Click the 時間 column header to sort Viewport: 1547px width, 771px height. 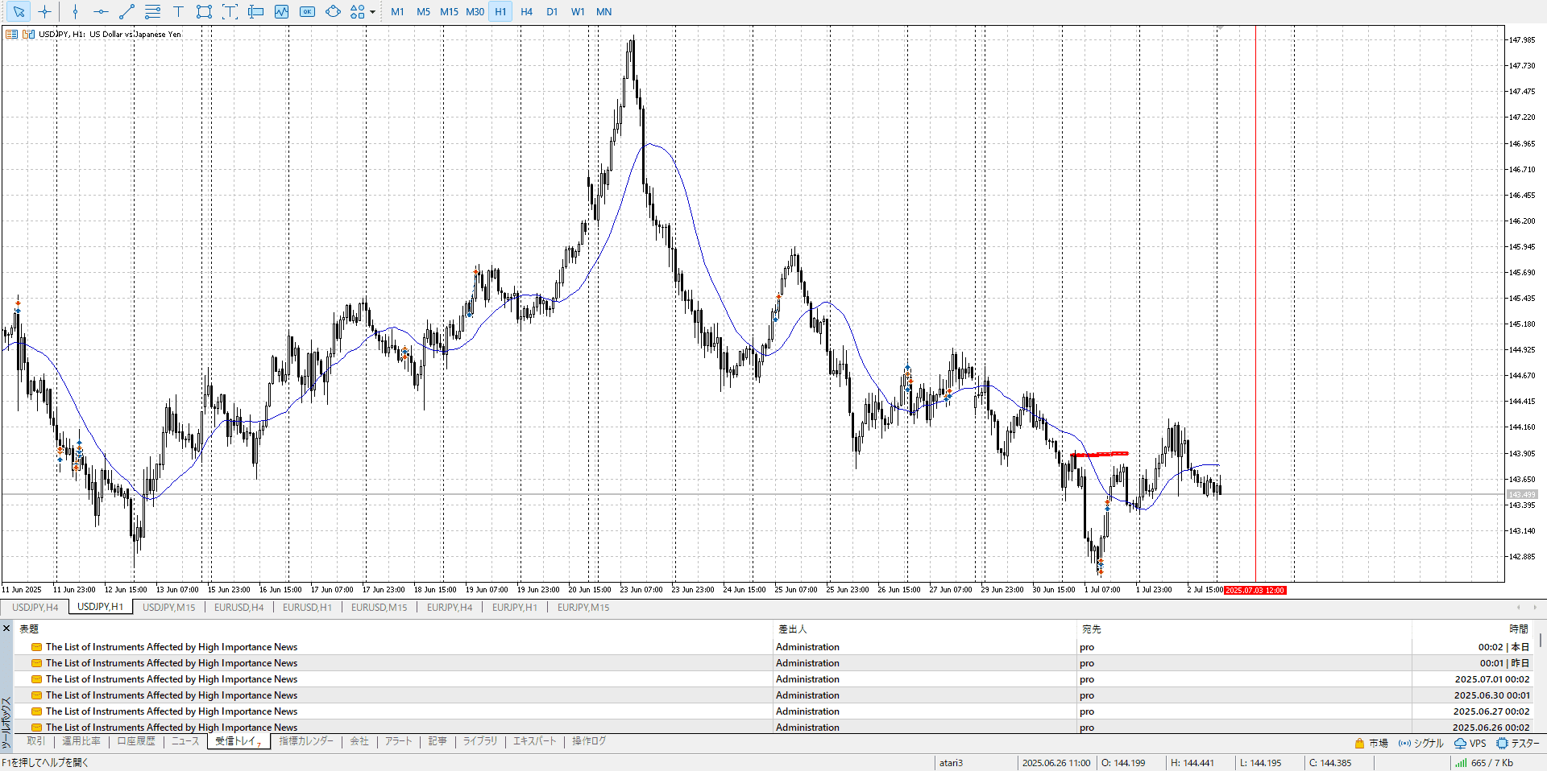click(x=1518, y=629)
